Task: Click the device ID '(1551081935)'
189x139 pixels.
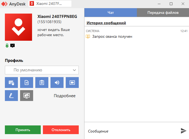Action: coord(49,22)
